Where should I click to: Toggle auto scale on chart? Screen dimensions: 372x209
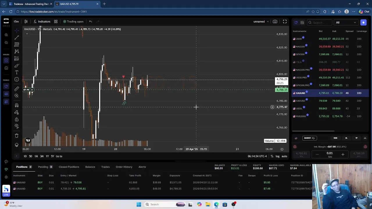click(x=284, y=156)
